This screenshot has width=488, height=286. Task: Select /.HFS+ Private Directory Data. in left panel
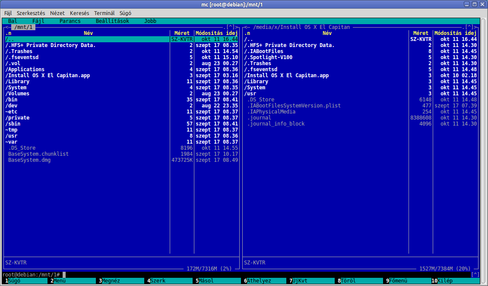point(121,45)
